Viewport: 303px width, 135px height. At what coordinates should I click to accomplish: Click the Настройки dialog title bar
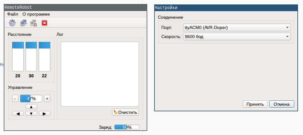click(226, 8)
